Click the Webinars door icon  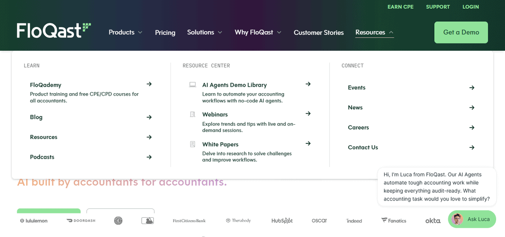(193, 114)
